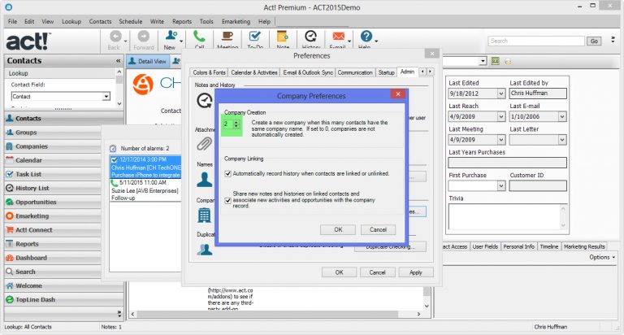Click the Back navigation arrow icon
The height and width of the screenshot is (335, 624).
(115, 37)
